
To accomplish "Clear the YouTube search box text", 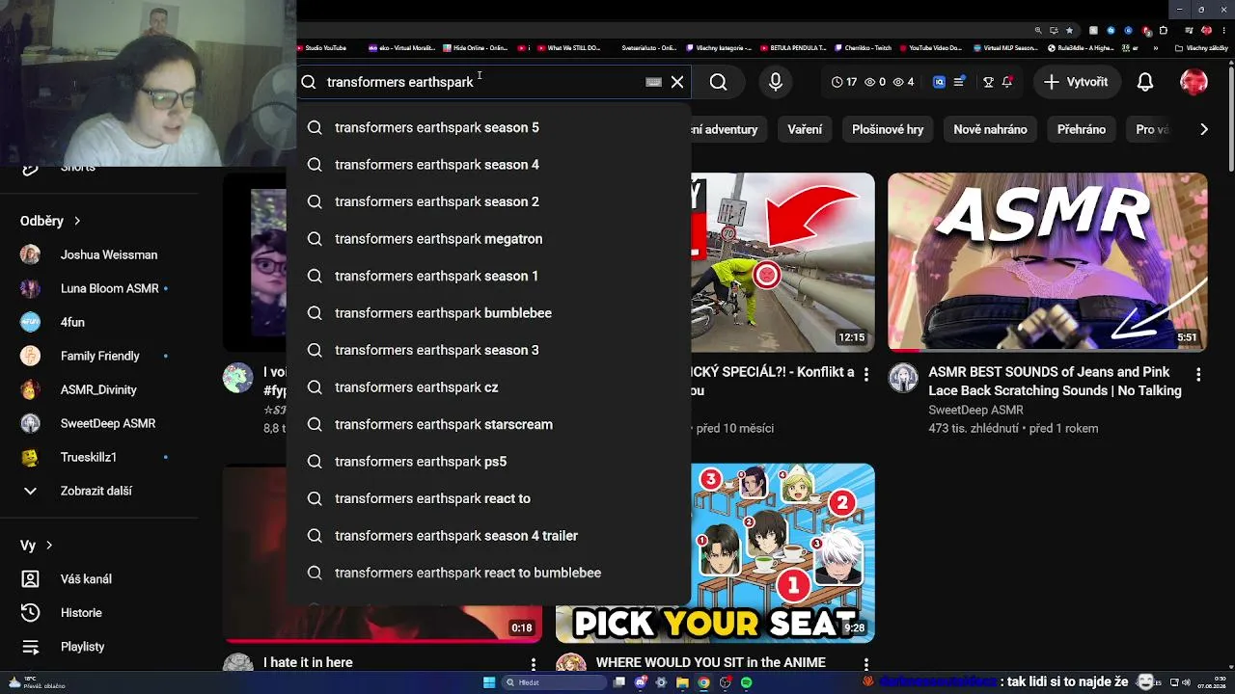I will coord(677,82).
